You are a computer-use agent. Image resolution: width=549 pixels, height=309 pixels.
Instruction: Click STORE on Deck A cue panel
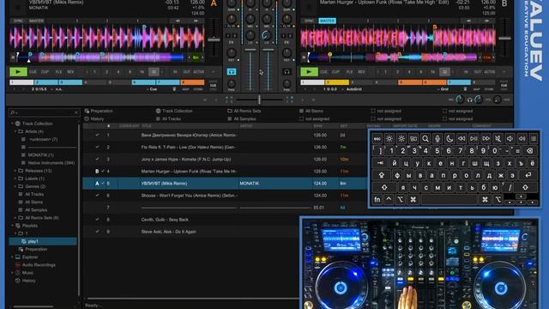198,89
